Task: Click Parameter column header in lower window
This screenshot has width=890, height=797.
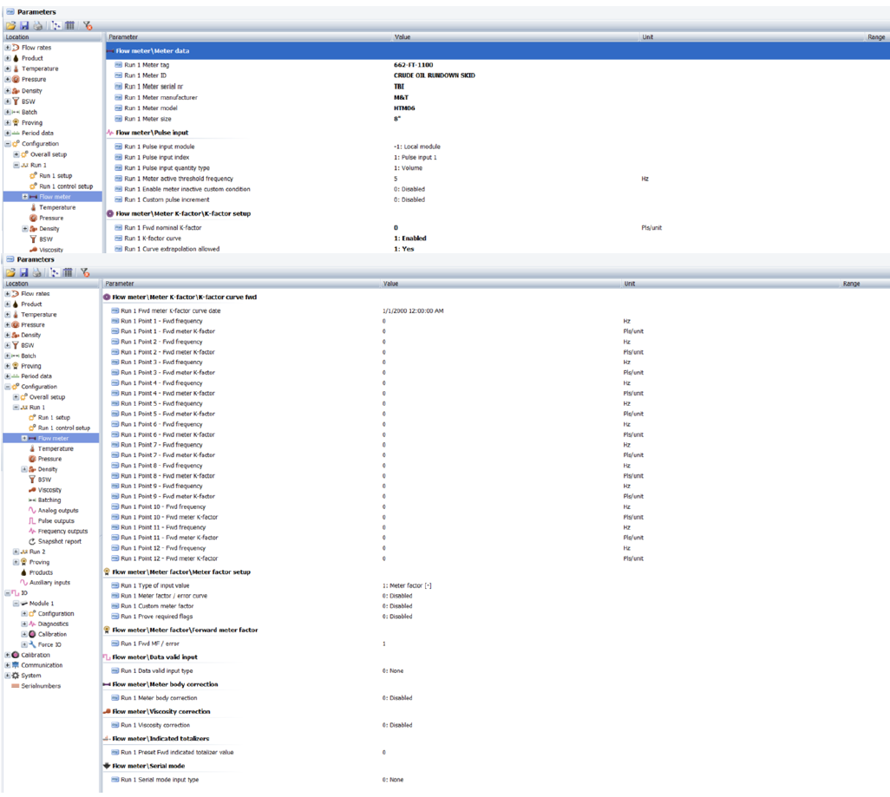Action: tap(120, 284)
